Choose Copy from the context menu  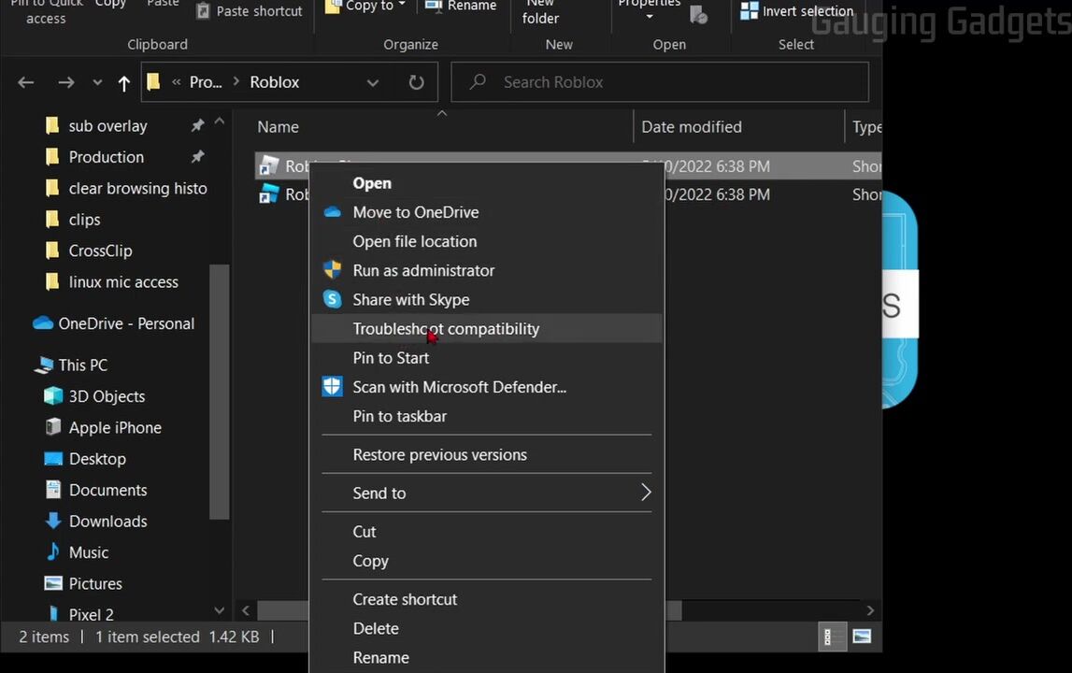point(487,561)
